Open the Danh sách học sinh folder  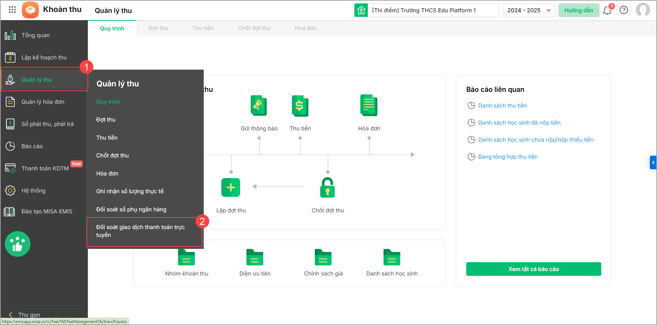point(392,257)
